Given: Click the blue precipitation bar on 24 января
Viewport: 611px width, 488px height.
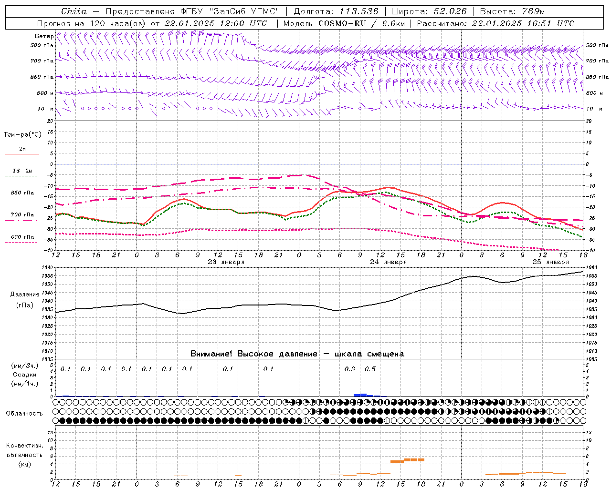Looking at the screenshot, I should pos(363,395).
